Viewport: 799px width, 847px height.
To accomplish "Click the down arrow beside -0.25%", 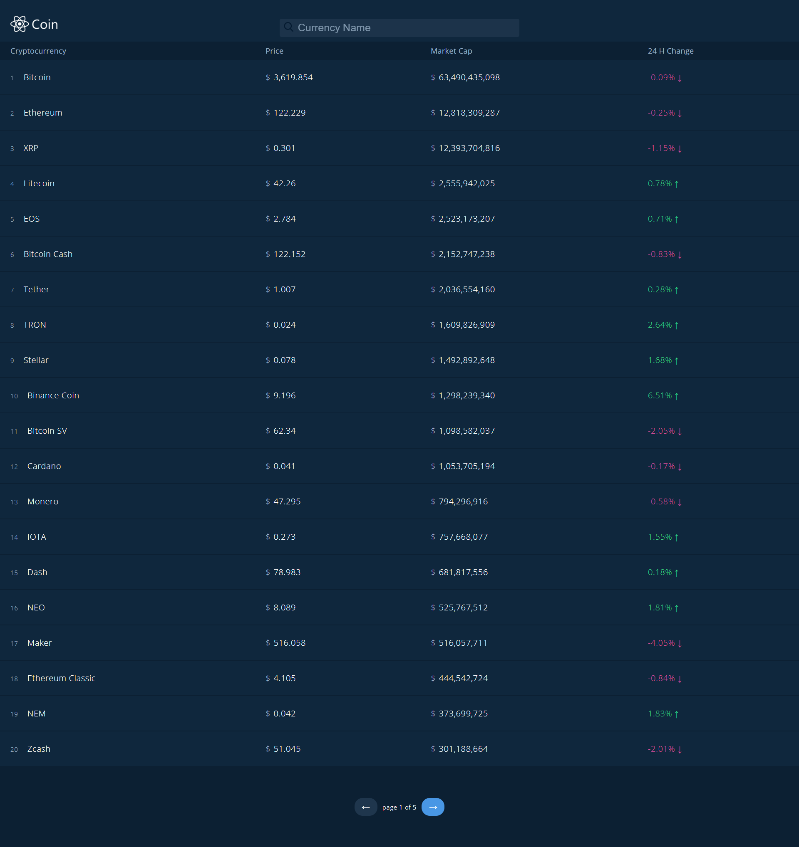I will [680, 114].
